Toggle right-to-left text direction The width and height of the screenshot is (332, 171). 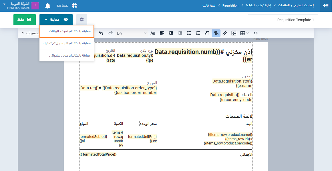(x=216, y=33)
